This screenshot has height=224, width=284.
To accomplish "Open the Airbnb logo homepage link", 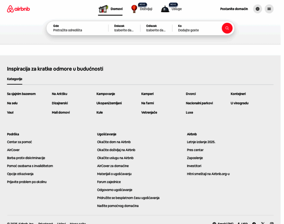I will [x=18, y=9].
